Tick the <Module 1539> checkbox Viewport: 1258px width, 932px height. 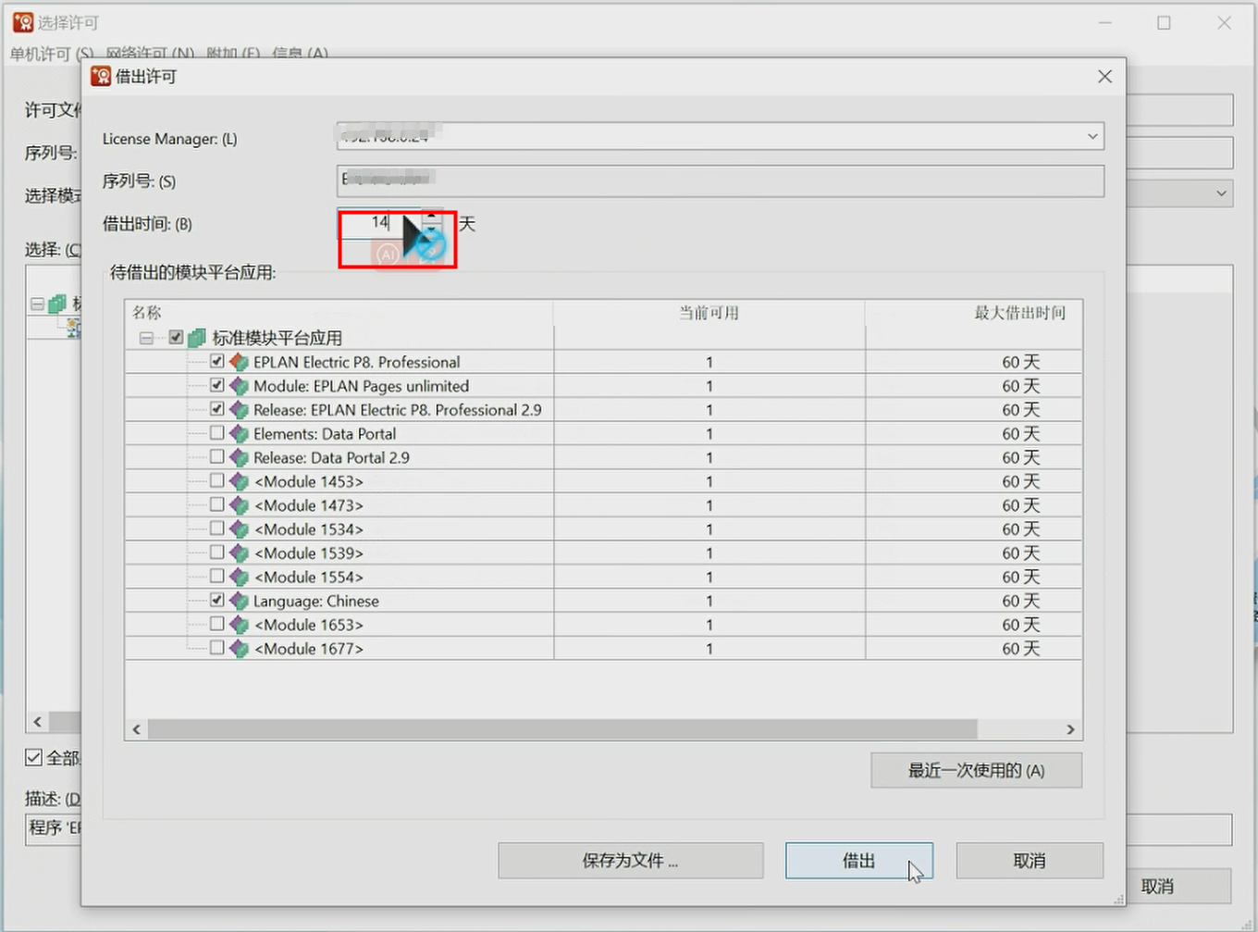(x=217, y=553)
